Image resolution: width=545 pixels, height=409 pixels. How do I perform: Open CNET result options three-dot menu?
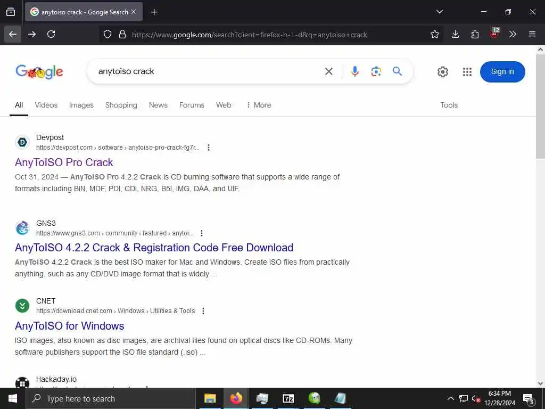(x=203, y=311)
